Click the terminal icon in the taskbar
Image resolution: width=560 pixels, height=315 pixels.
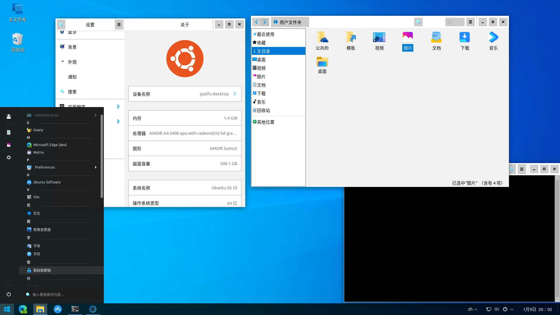tap(75, 309)
